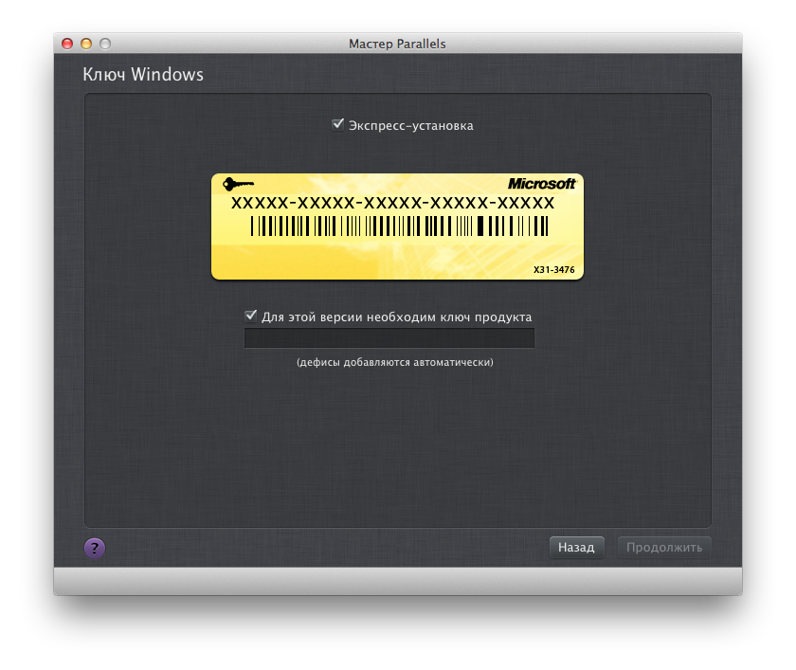Screen dimensions: 796x670
Task: Click the X31-3476 code on sticker
Action: [553, 269]
